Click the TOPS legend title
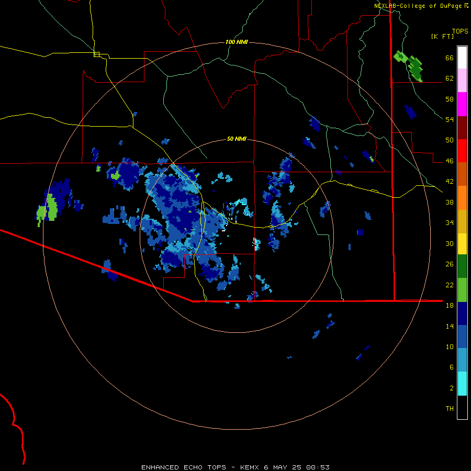This screenshot has width=471, height=471. 460,31
